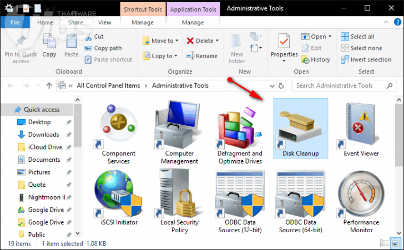Screen dimensions: 404x250
Task: Select Quick access in navigation pane
Action: pos(37,109)
